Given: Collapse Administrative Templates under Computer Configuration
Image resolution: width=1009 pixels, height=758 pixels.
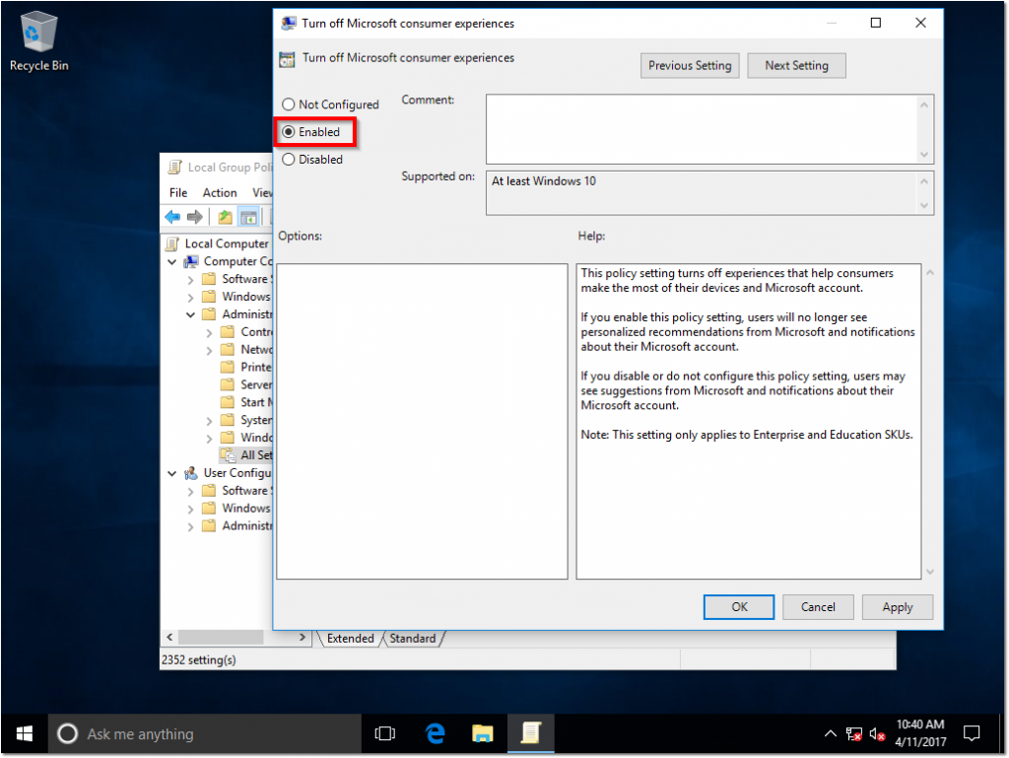Looking at the screenshot, I should pyautogui.click(x=190, y=314).
